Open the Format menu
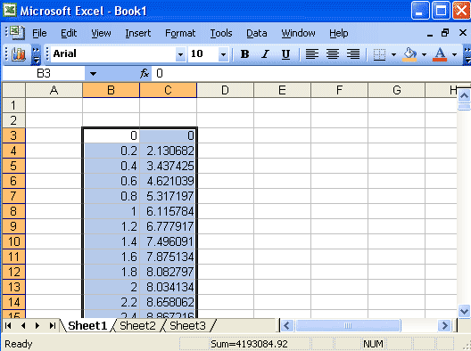Image resolution: width=471 pixels, height=351 pixels. [x=180, y=33]
